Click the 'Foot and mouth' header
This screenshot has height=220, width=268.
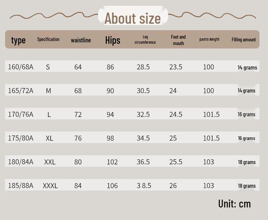click(x=178, y=40)
